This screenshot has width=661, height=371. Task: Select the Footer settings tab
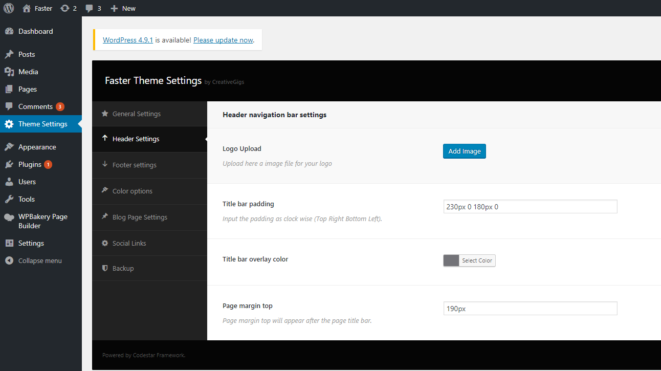click(134, 165)
